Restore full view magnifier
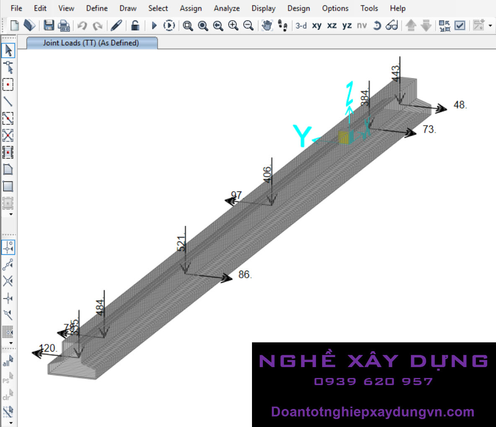Screen dimensions: 496x427 coord(203,26)
